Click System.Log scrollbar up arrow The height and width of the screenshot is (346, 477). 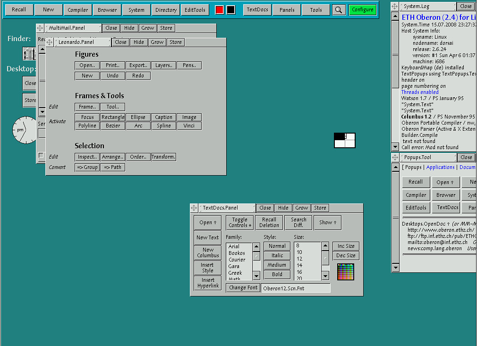tap(395, 16)
